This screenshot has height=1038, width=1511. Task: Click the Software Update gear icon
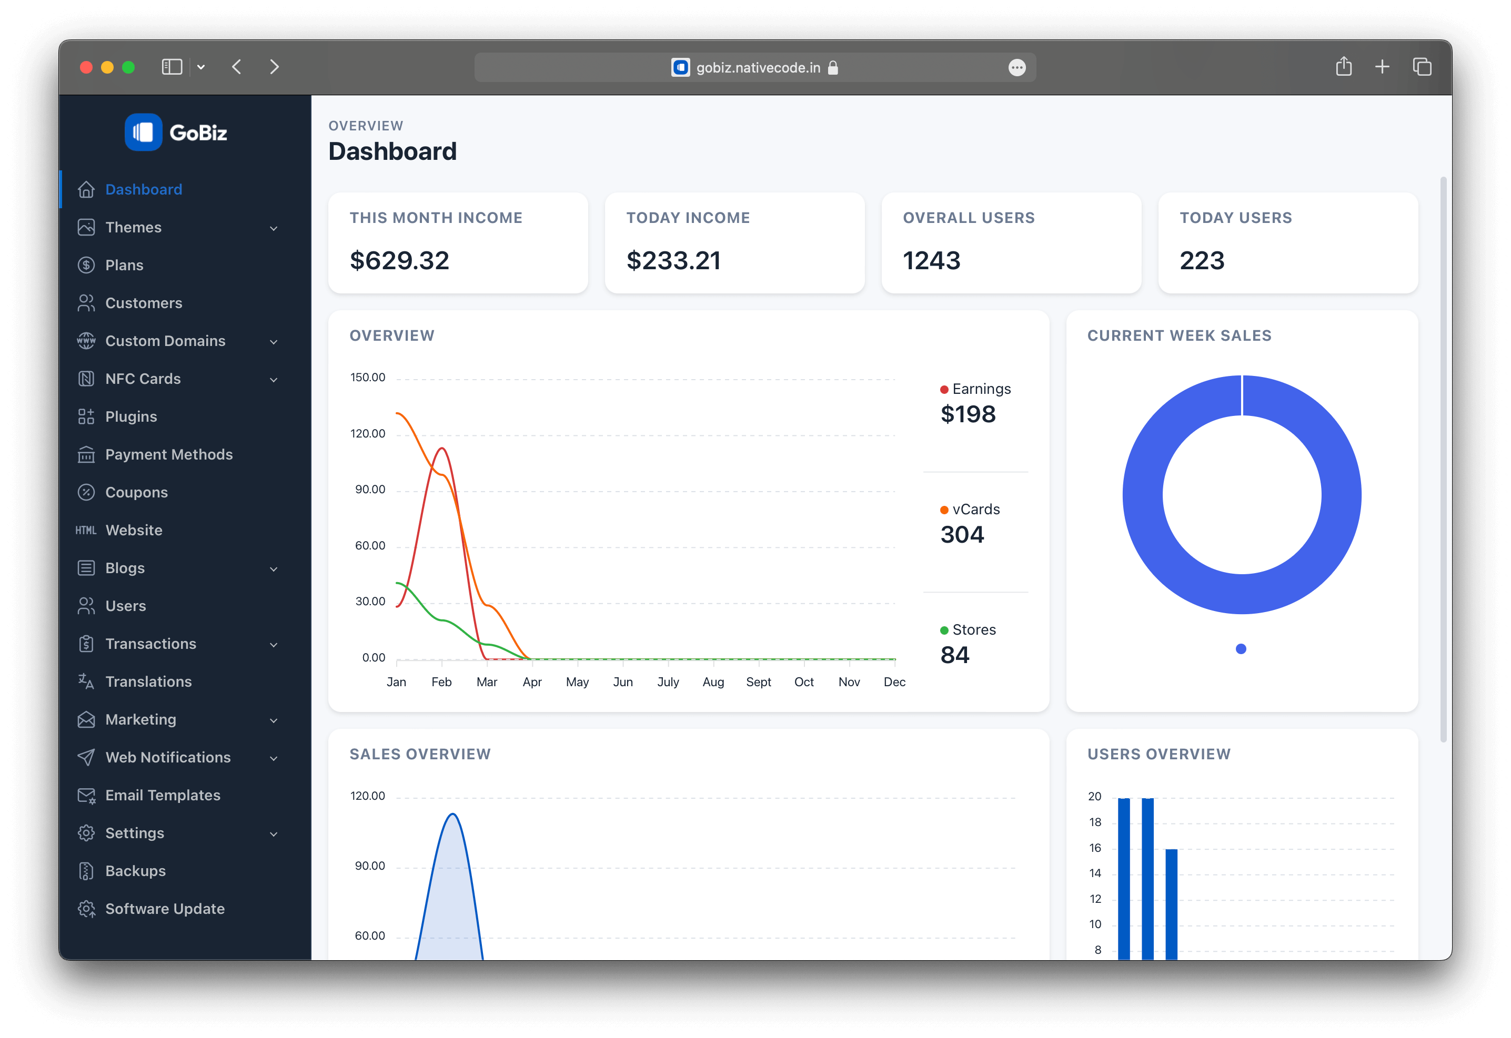[x=86, y=909]
